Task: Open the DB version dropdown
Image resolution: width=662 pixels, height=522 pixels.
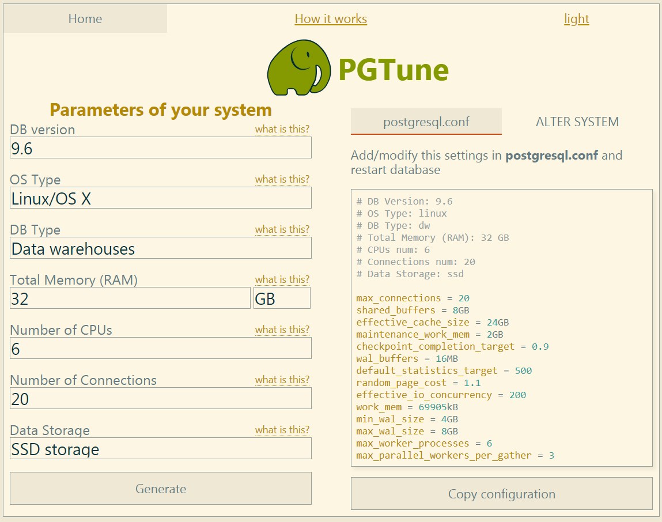Action: (x=160, y=148)
